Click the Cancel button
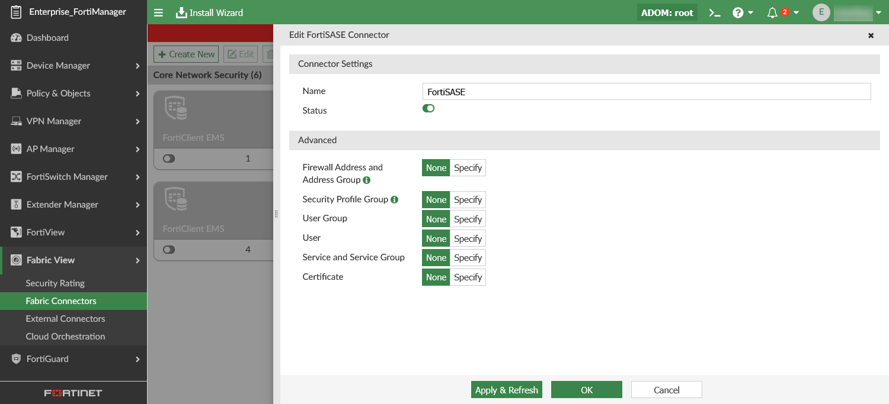 [x=666, y=390]
